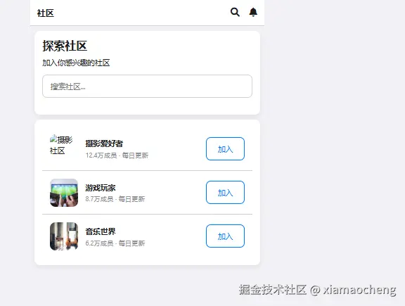
Task: Select the 8.7万成员 member count text
Action: coord(99,199)
